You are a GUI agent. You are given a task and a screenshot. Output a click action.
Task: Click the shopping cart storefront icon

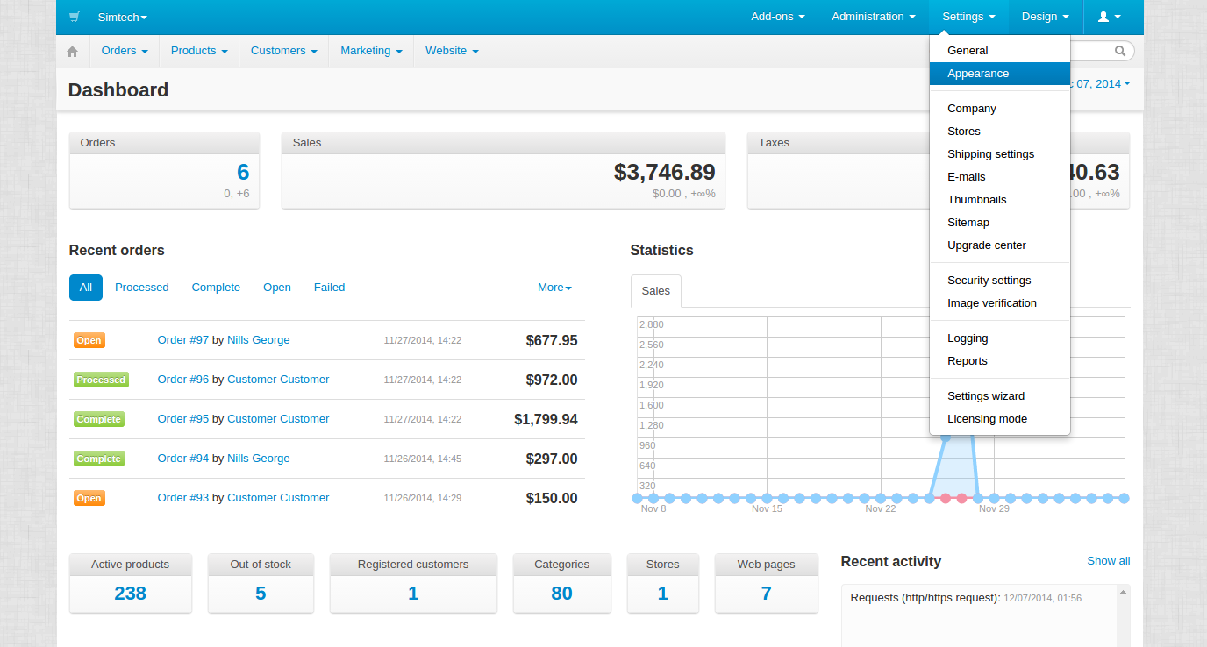click(x=75, y=17)
